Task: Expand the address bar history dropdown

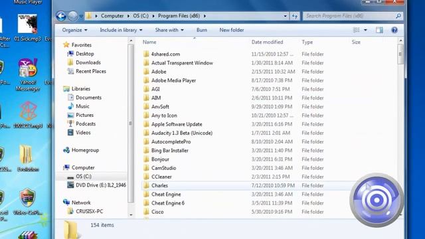Action: [285, 16]
